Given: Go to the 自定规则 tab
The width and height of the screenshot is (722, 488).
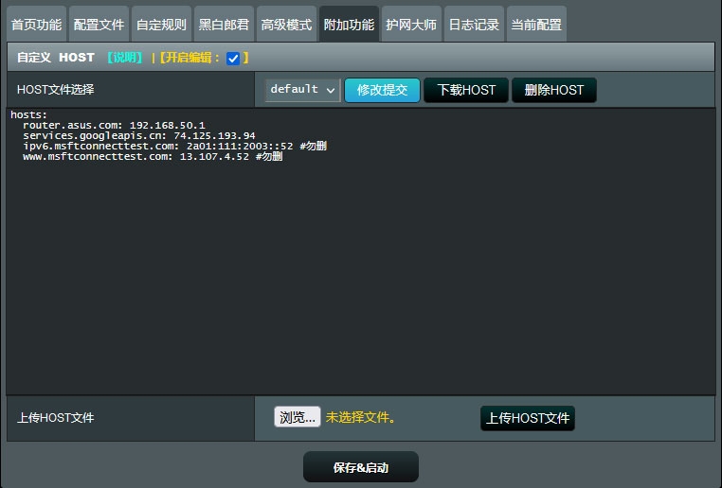Looking at the screenshot, I should (x=161, y=25).
